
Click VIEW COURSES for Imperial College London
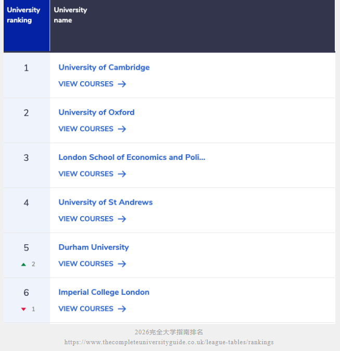pos(86,309)
